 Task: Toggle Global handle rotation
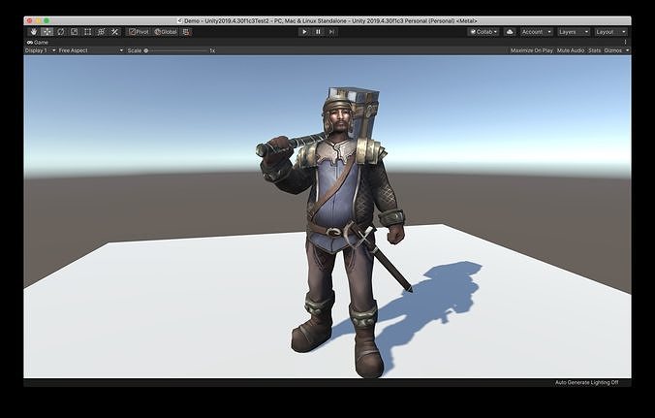(x=166, y=32)
